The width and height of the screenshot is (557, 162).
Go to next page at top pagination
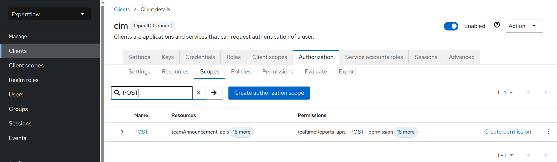545,93
